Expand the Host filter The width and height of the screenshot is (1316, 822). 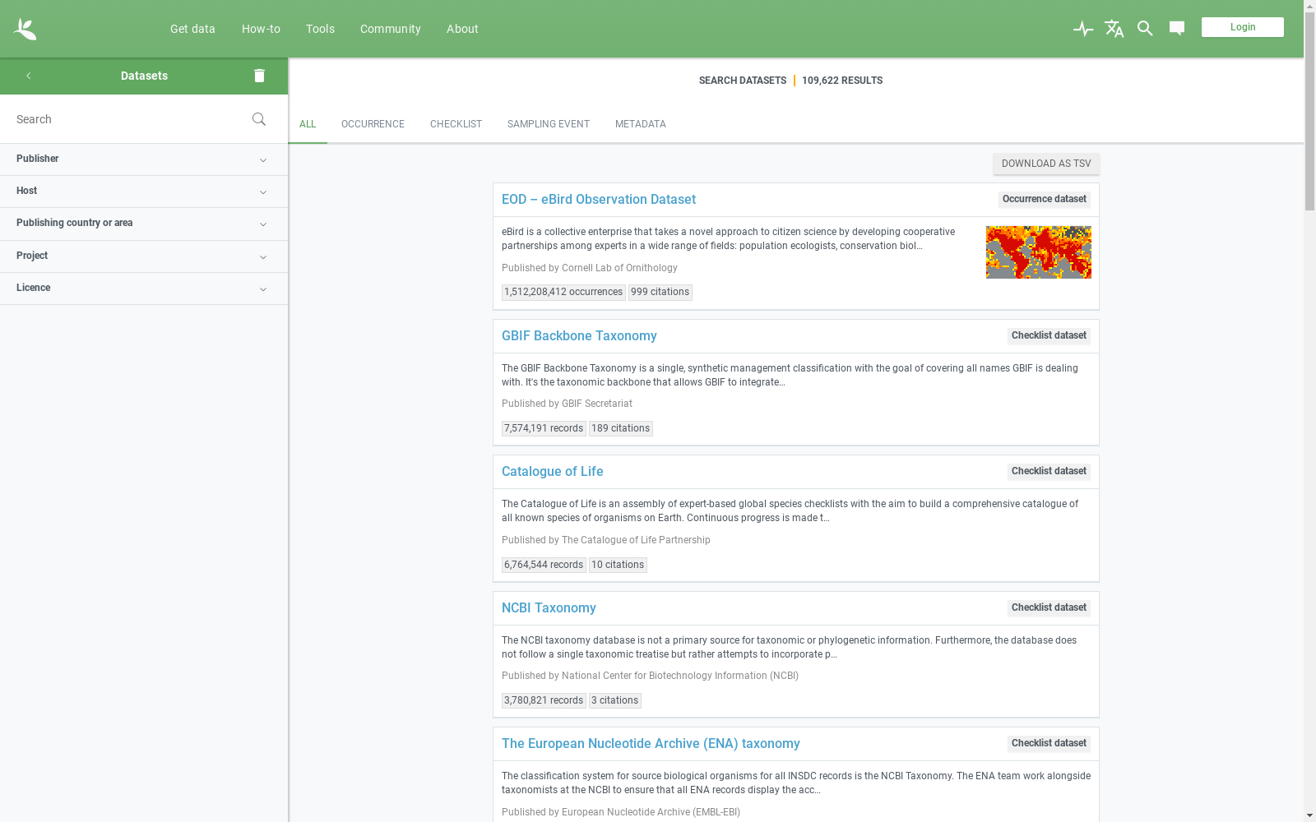pyautogui.click(x=144, y=192)
